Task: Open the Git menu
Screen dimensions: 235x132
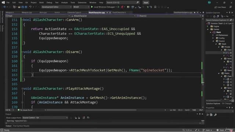Action: pyautogui.click(x=26, y=3)
